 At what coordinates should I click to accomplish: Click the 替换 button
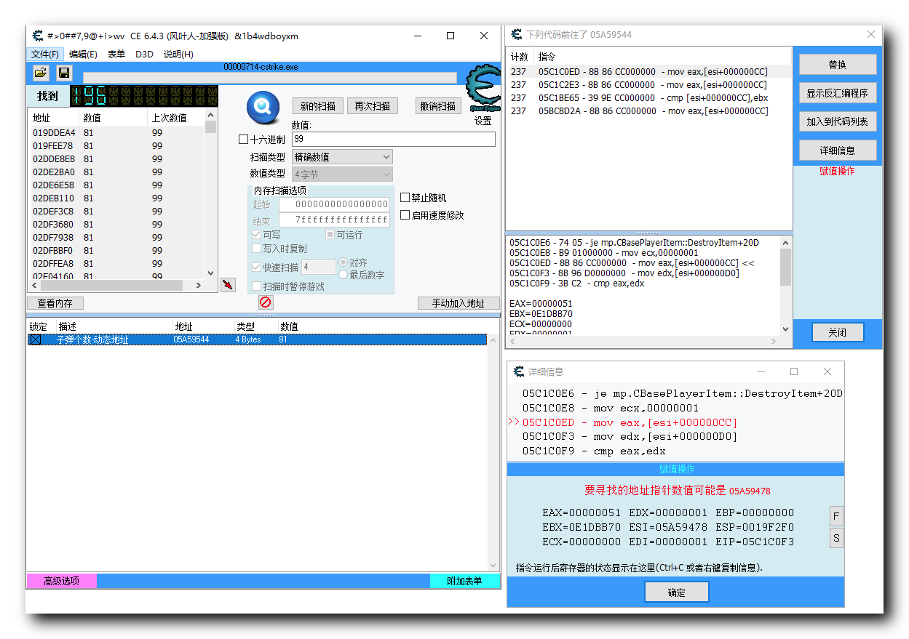838,64
